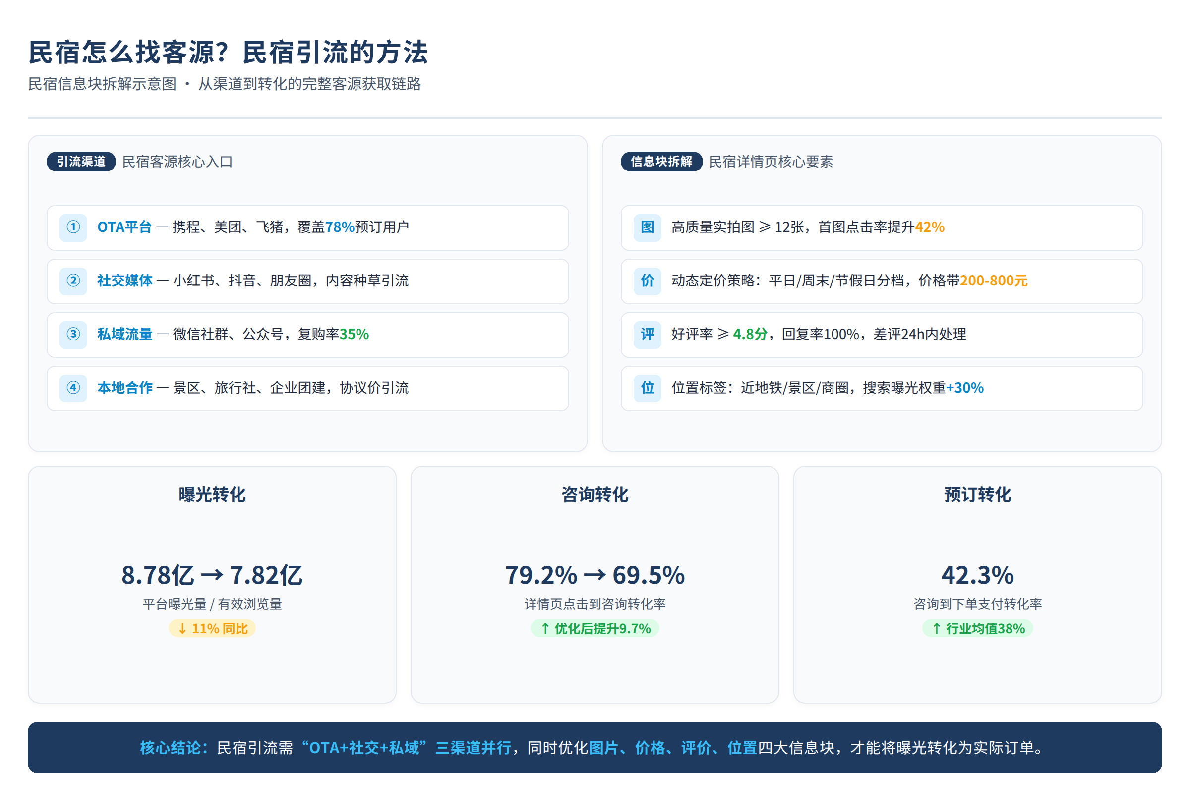Click the 咨询转化 card heading
Screen dimensions: 1190x793
[x=595, y=495]
